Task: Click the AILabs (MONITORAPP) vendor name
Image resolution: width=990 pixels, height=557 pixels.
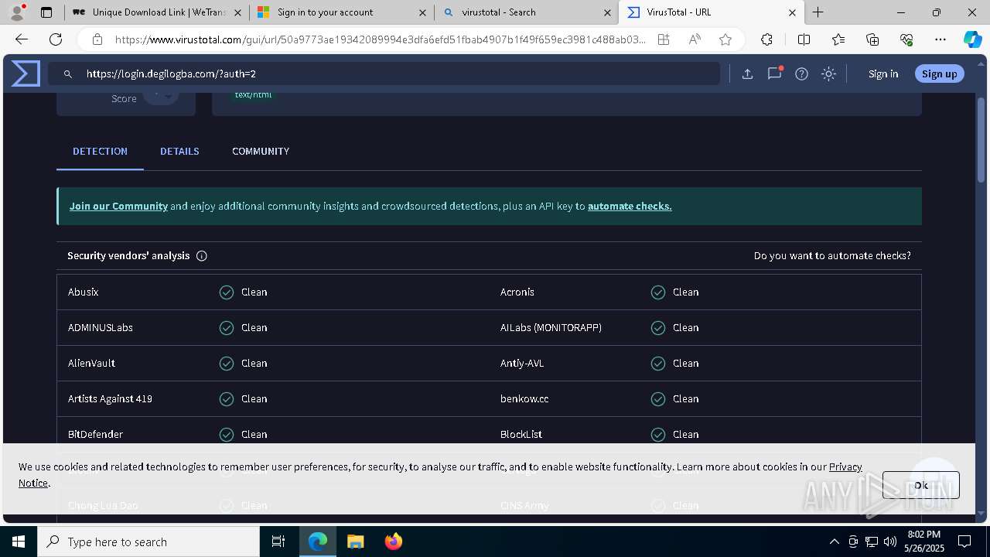Action: 551,328
